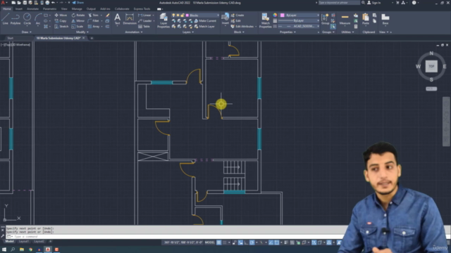Image resolution: width=451 pixels, height=253 pixels.
Task: Activate the Move command
Action: [x=61, y=15]
